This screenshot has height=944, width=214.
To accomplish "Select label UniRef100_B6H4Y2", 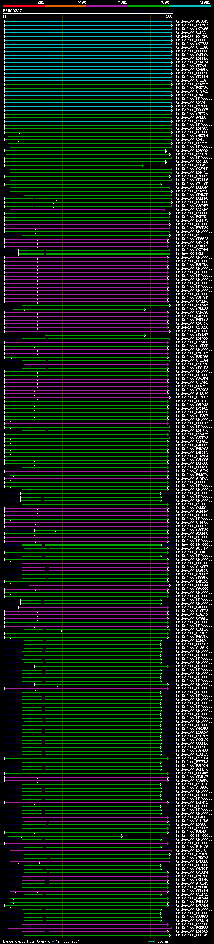I will 192,802.
